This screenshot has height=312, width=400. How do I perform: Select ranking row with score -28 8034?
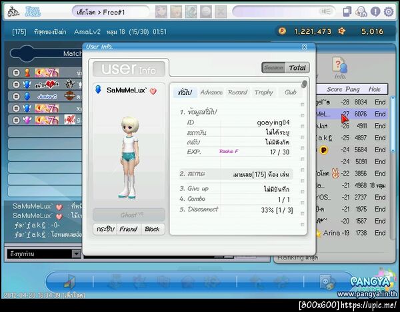351,102
